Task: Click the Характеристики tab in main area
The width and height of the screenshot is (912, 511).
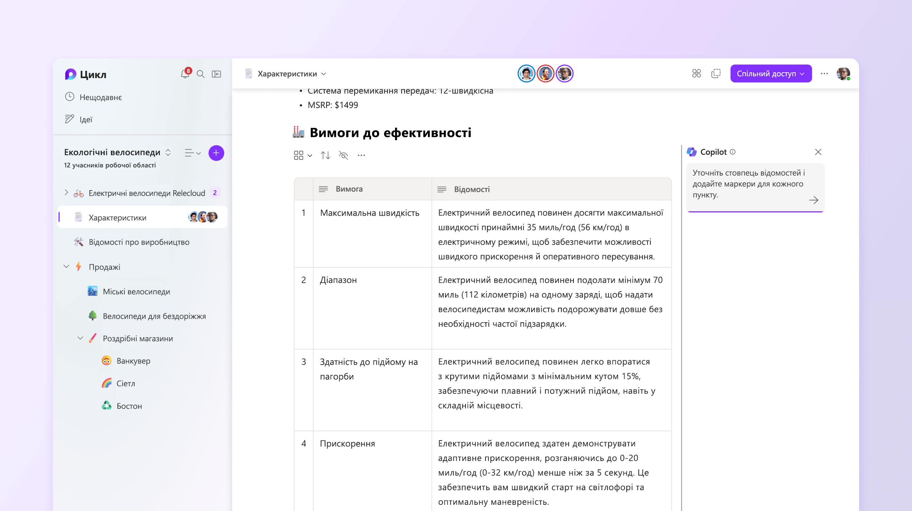Action: tap(287, 73)
